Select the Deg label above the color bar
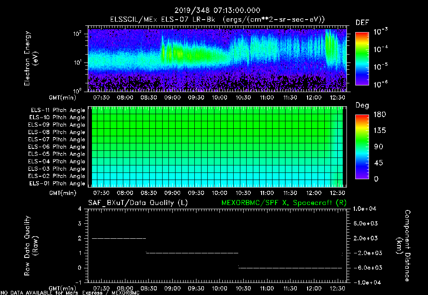This screenshot has height=295, width=428. 362,105
